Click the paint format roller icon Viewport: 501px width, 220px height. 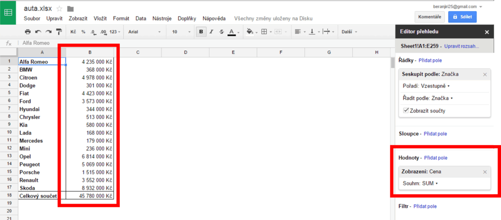pos(59,32)
